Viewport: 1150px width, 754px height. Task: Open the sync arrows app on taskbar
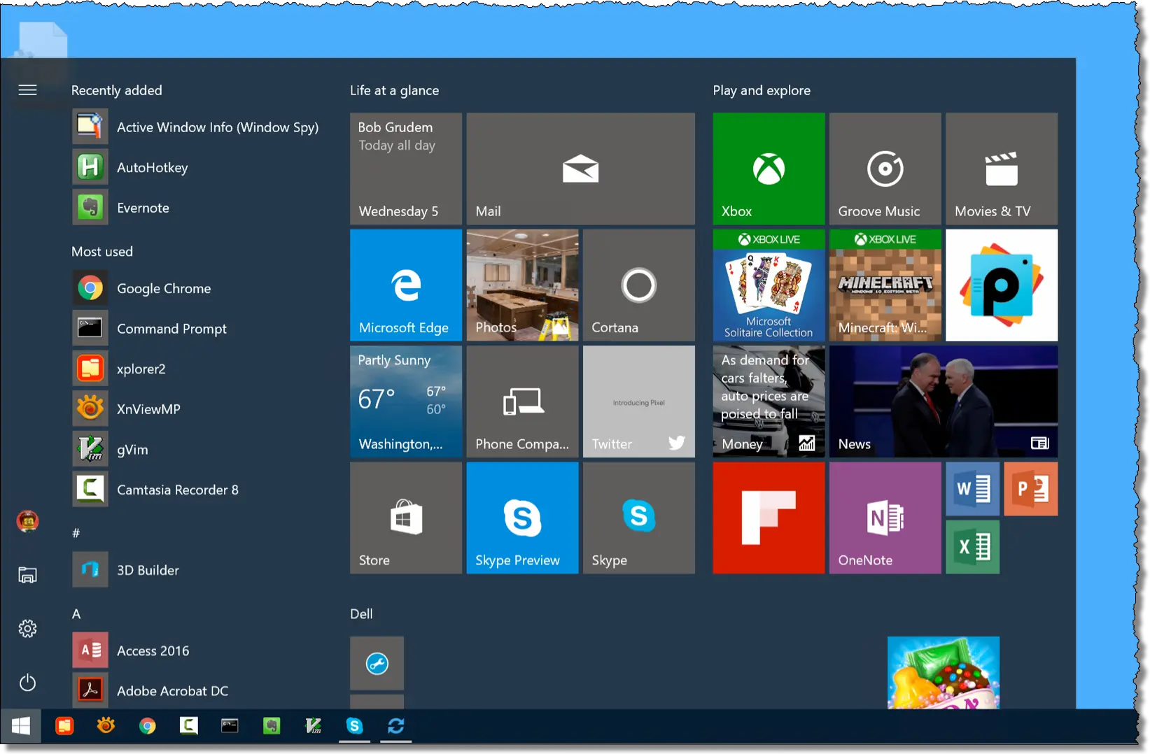point(396,726)
